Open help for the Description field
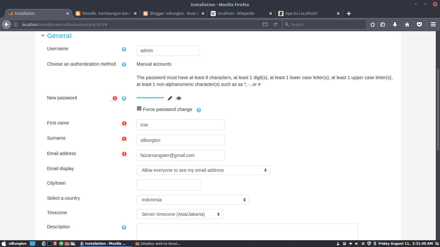Screen dimensions: 440x247 coord(124,227)
